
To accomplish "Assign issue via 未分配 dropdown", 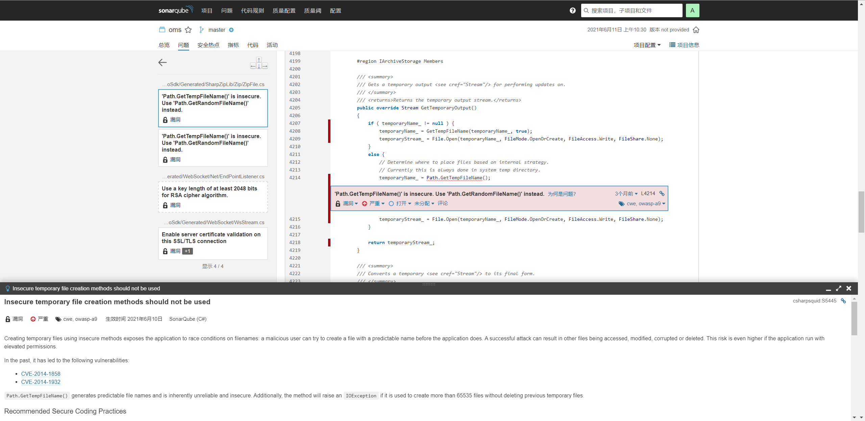I will 424,203.
